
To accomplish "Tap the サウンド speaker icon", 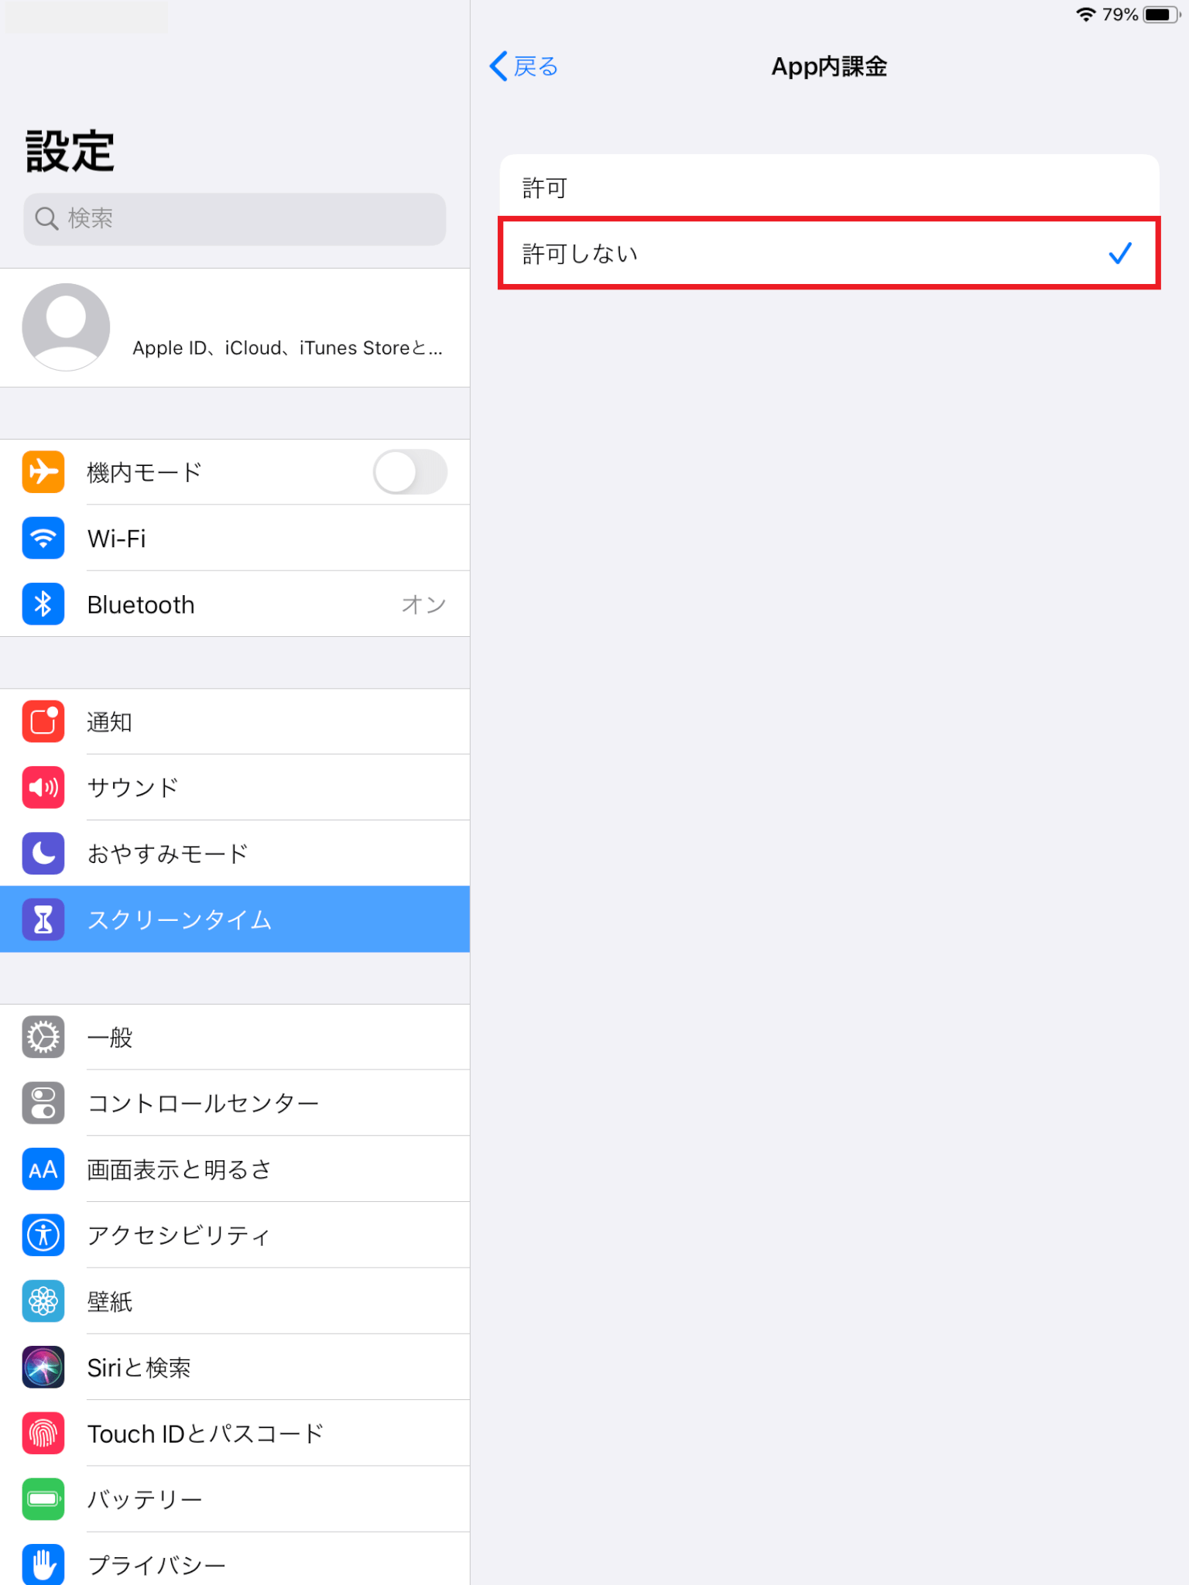I will pos(43,788).
